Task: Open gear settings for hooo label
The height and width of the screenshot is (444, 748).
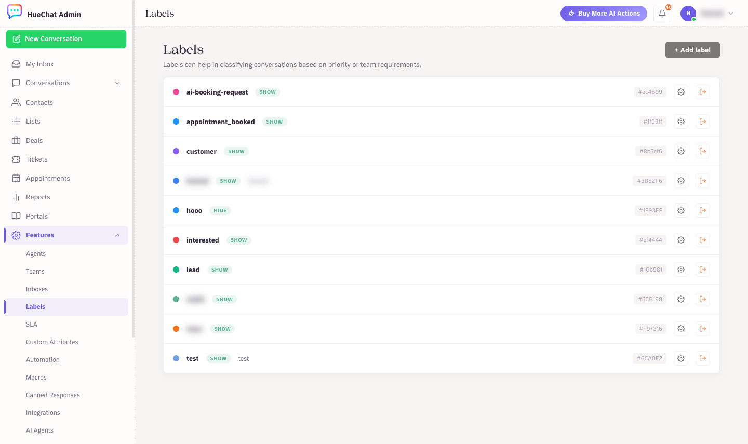Action: 681,210
